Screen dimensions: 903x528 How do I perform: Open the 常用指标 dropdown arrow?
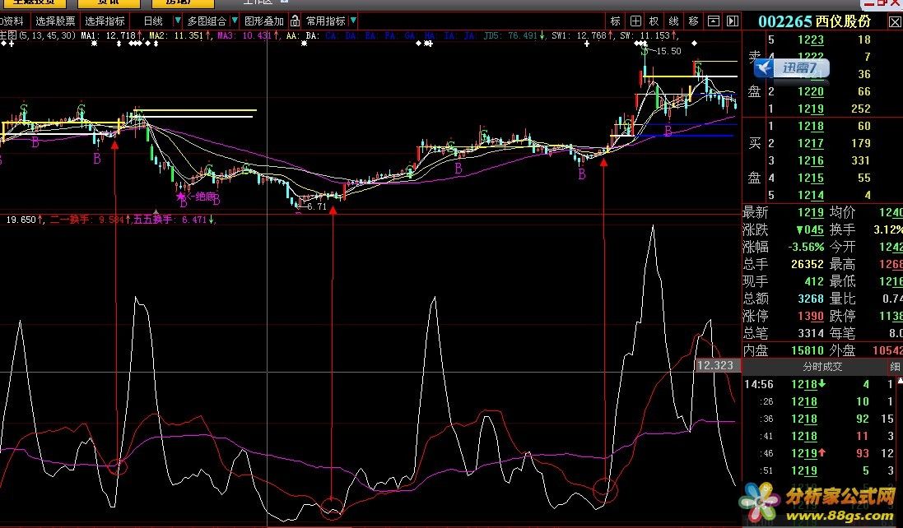click(353, 21)
